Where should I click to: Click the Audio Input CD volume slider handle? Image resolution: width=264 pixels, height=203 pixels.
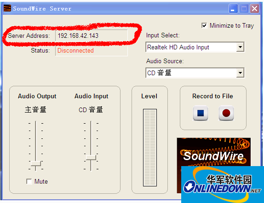(x=91, y=157)
